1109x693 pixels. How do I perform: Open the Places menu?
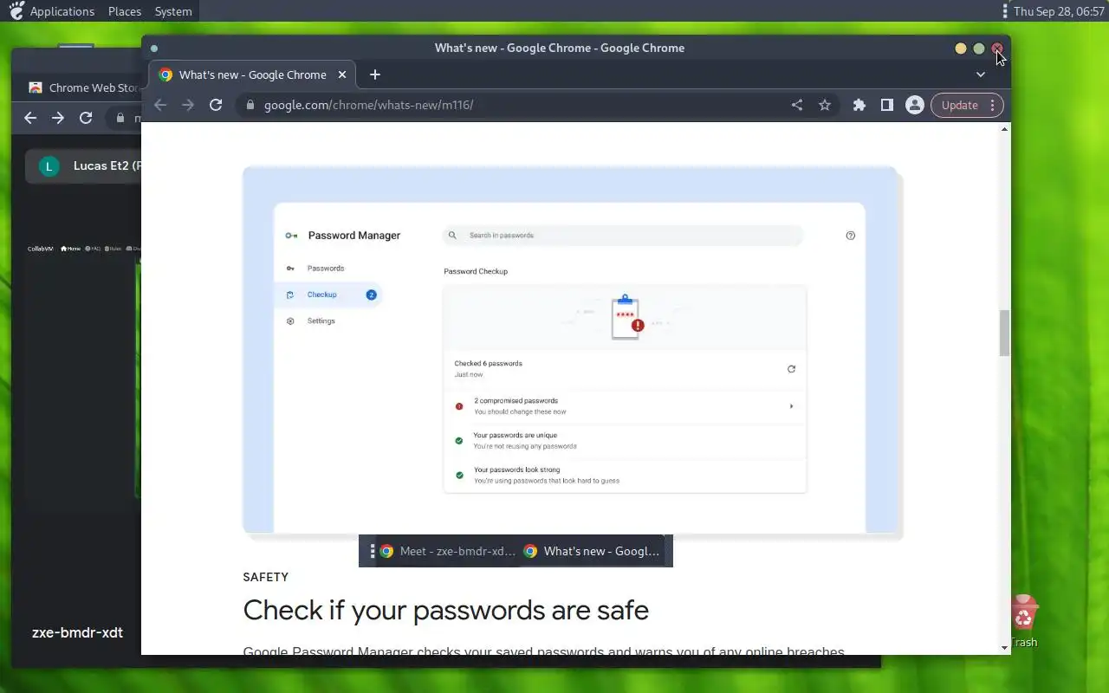pos(125,11)
